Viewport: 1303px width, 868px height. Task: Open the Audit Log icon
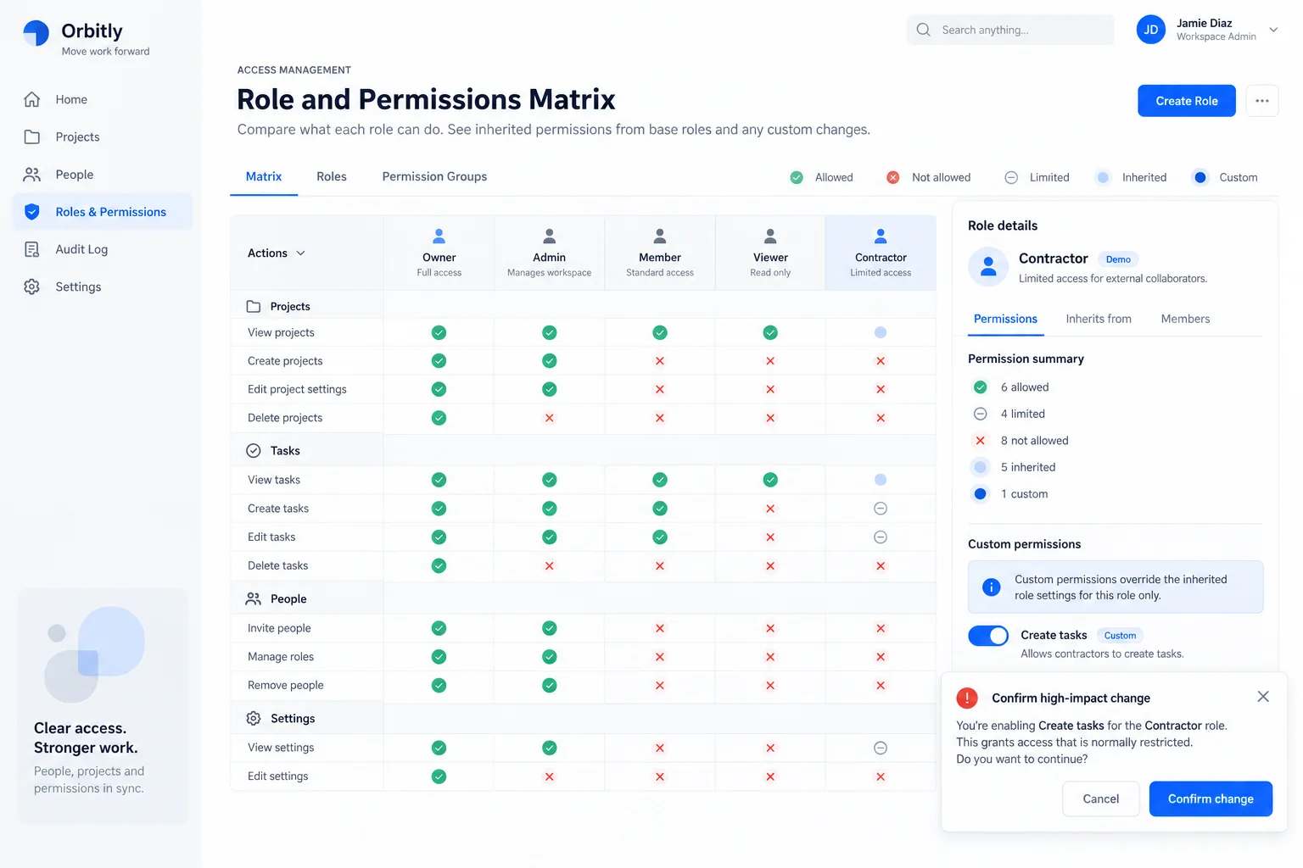32,249
